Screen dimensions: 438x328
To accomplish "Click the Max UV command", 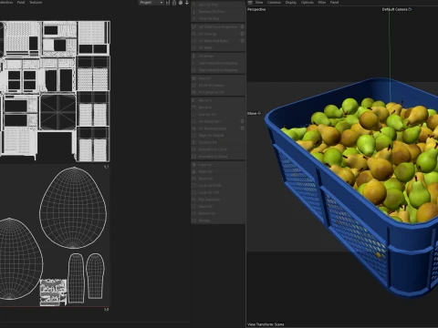I will tap(218, 78).
